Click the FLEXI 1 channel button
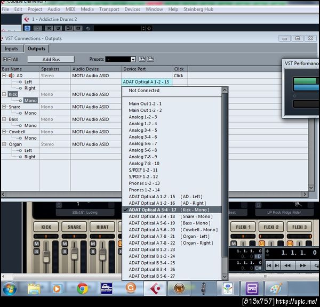This screenshot has height=307, width=320. coord(243,227)
